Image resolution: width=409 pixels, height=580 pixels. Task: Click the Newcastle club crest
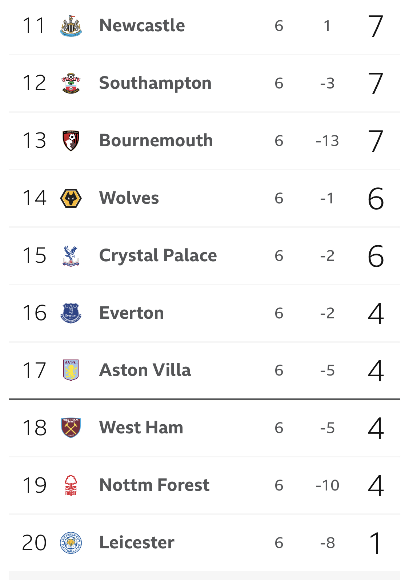click(x=71, y=26)
